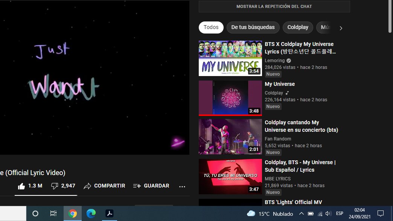This screenshot has width=393, height=221.
Task: Click the Nuevo badge under Fan Random video
Action: click(x=273, y=152)
